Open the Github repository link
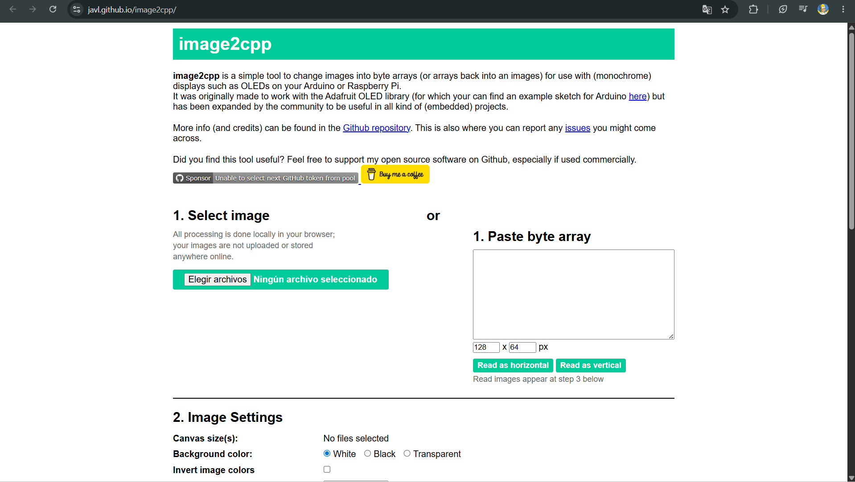This screenshot has width=855, height=482. tap(377, 128)
